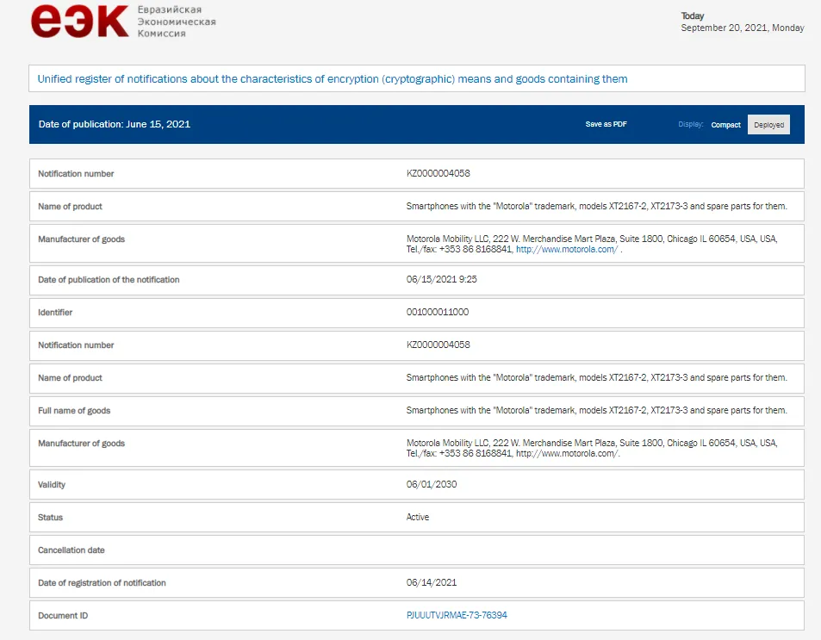Click the ЕЭК logo
The width and height of the screenshot is (821, 640).
click(79, 21)
